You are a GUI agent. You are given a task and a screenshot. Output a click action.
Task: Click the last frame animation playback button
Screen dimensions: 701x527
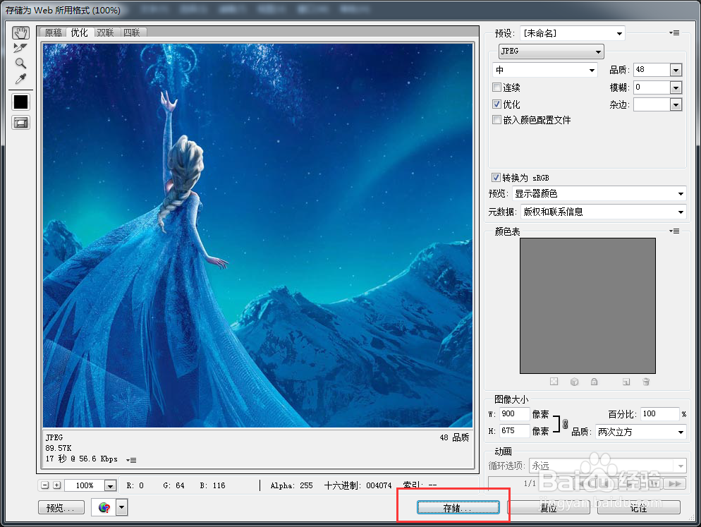[x=675, y=483]
